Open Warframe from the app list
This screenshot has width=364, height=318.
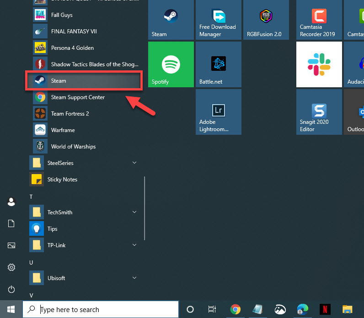86,130
